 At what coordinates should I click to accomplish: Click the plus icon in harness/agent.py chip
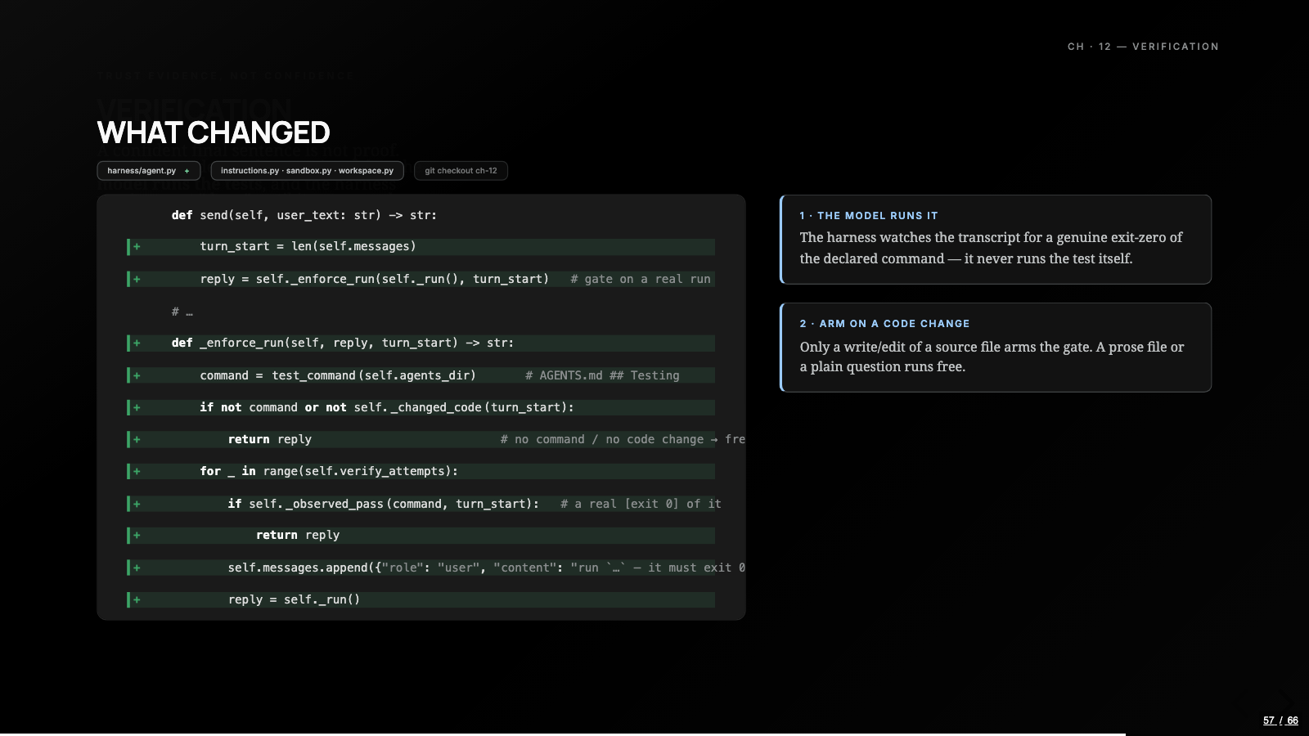click(x=187, y=171)
